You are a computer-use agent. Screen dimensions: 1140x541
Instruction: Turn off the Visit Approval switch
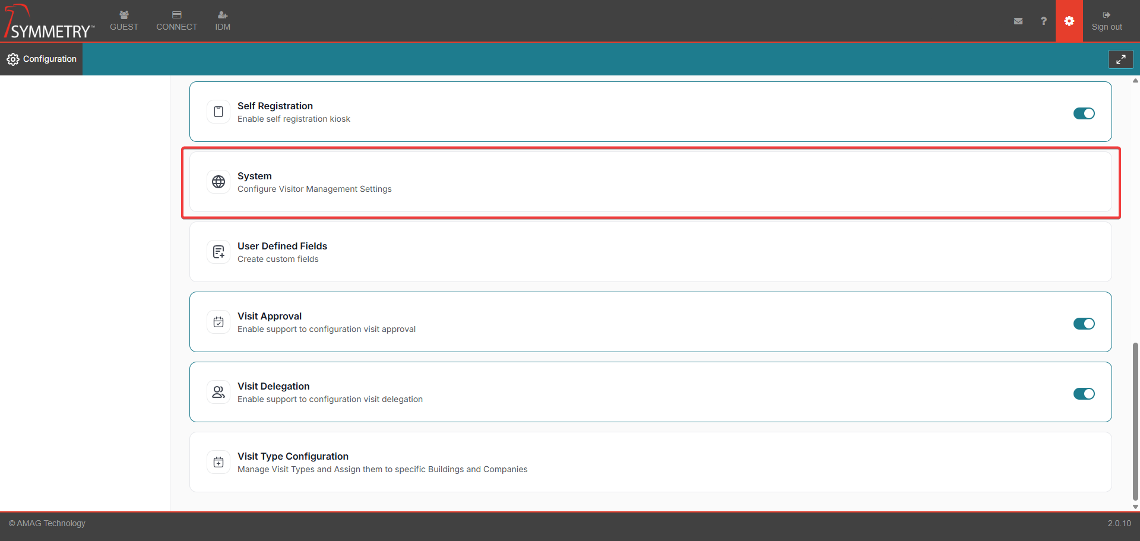pyautogui.click(x=1084, y=324)
